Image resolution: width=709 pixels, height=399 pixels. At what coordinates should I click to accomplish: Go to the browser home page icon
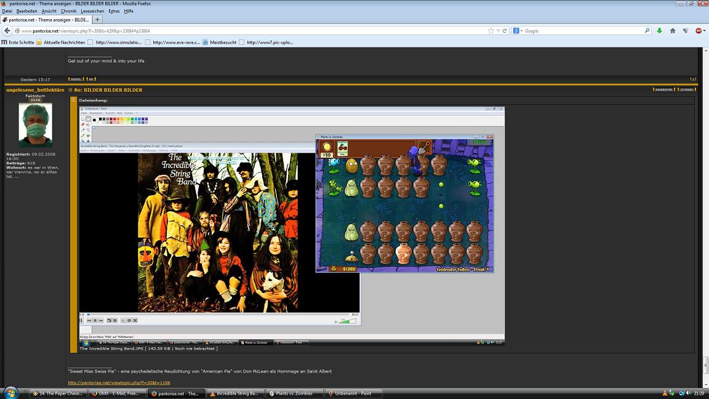673,31
